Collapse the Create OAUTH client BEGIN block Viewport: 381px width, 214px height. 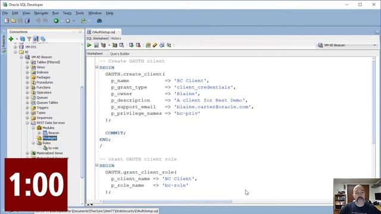(x=96, y=67)
